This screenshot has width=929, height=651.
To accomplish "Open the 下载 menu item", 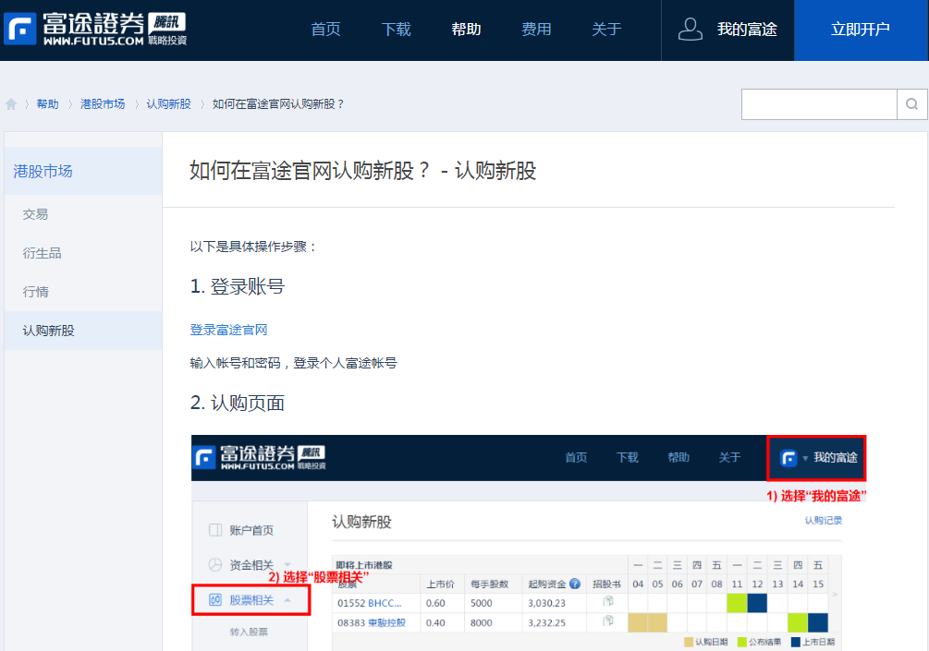I will click(x=396, y=29).
